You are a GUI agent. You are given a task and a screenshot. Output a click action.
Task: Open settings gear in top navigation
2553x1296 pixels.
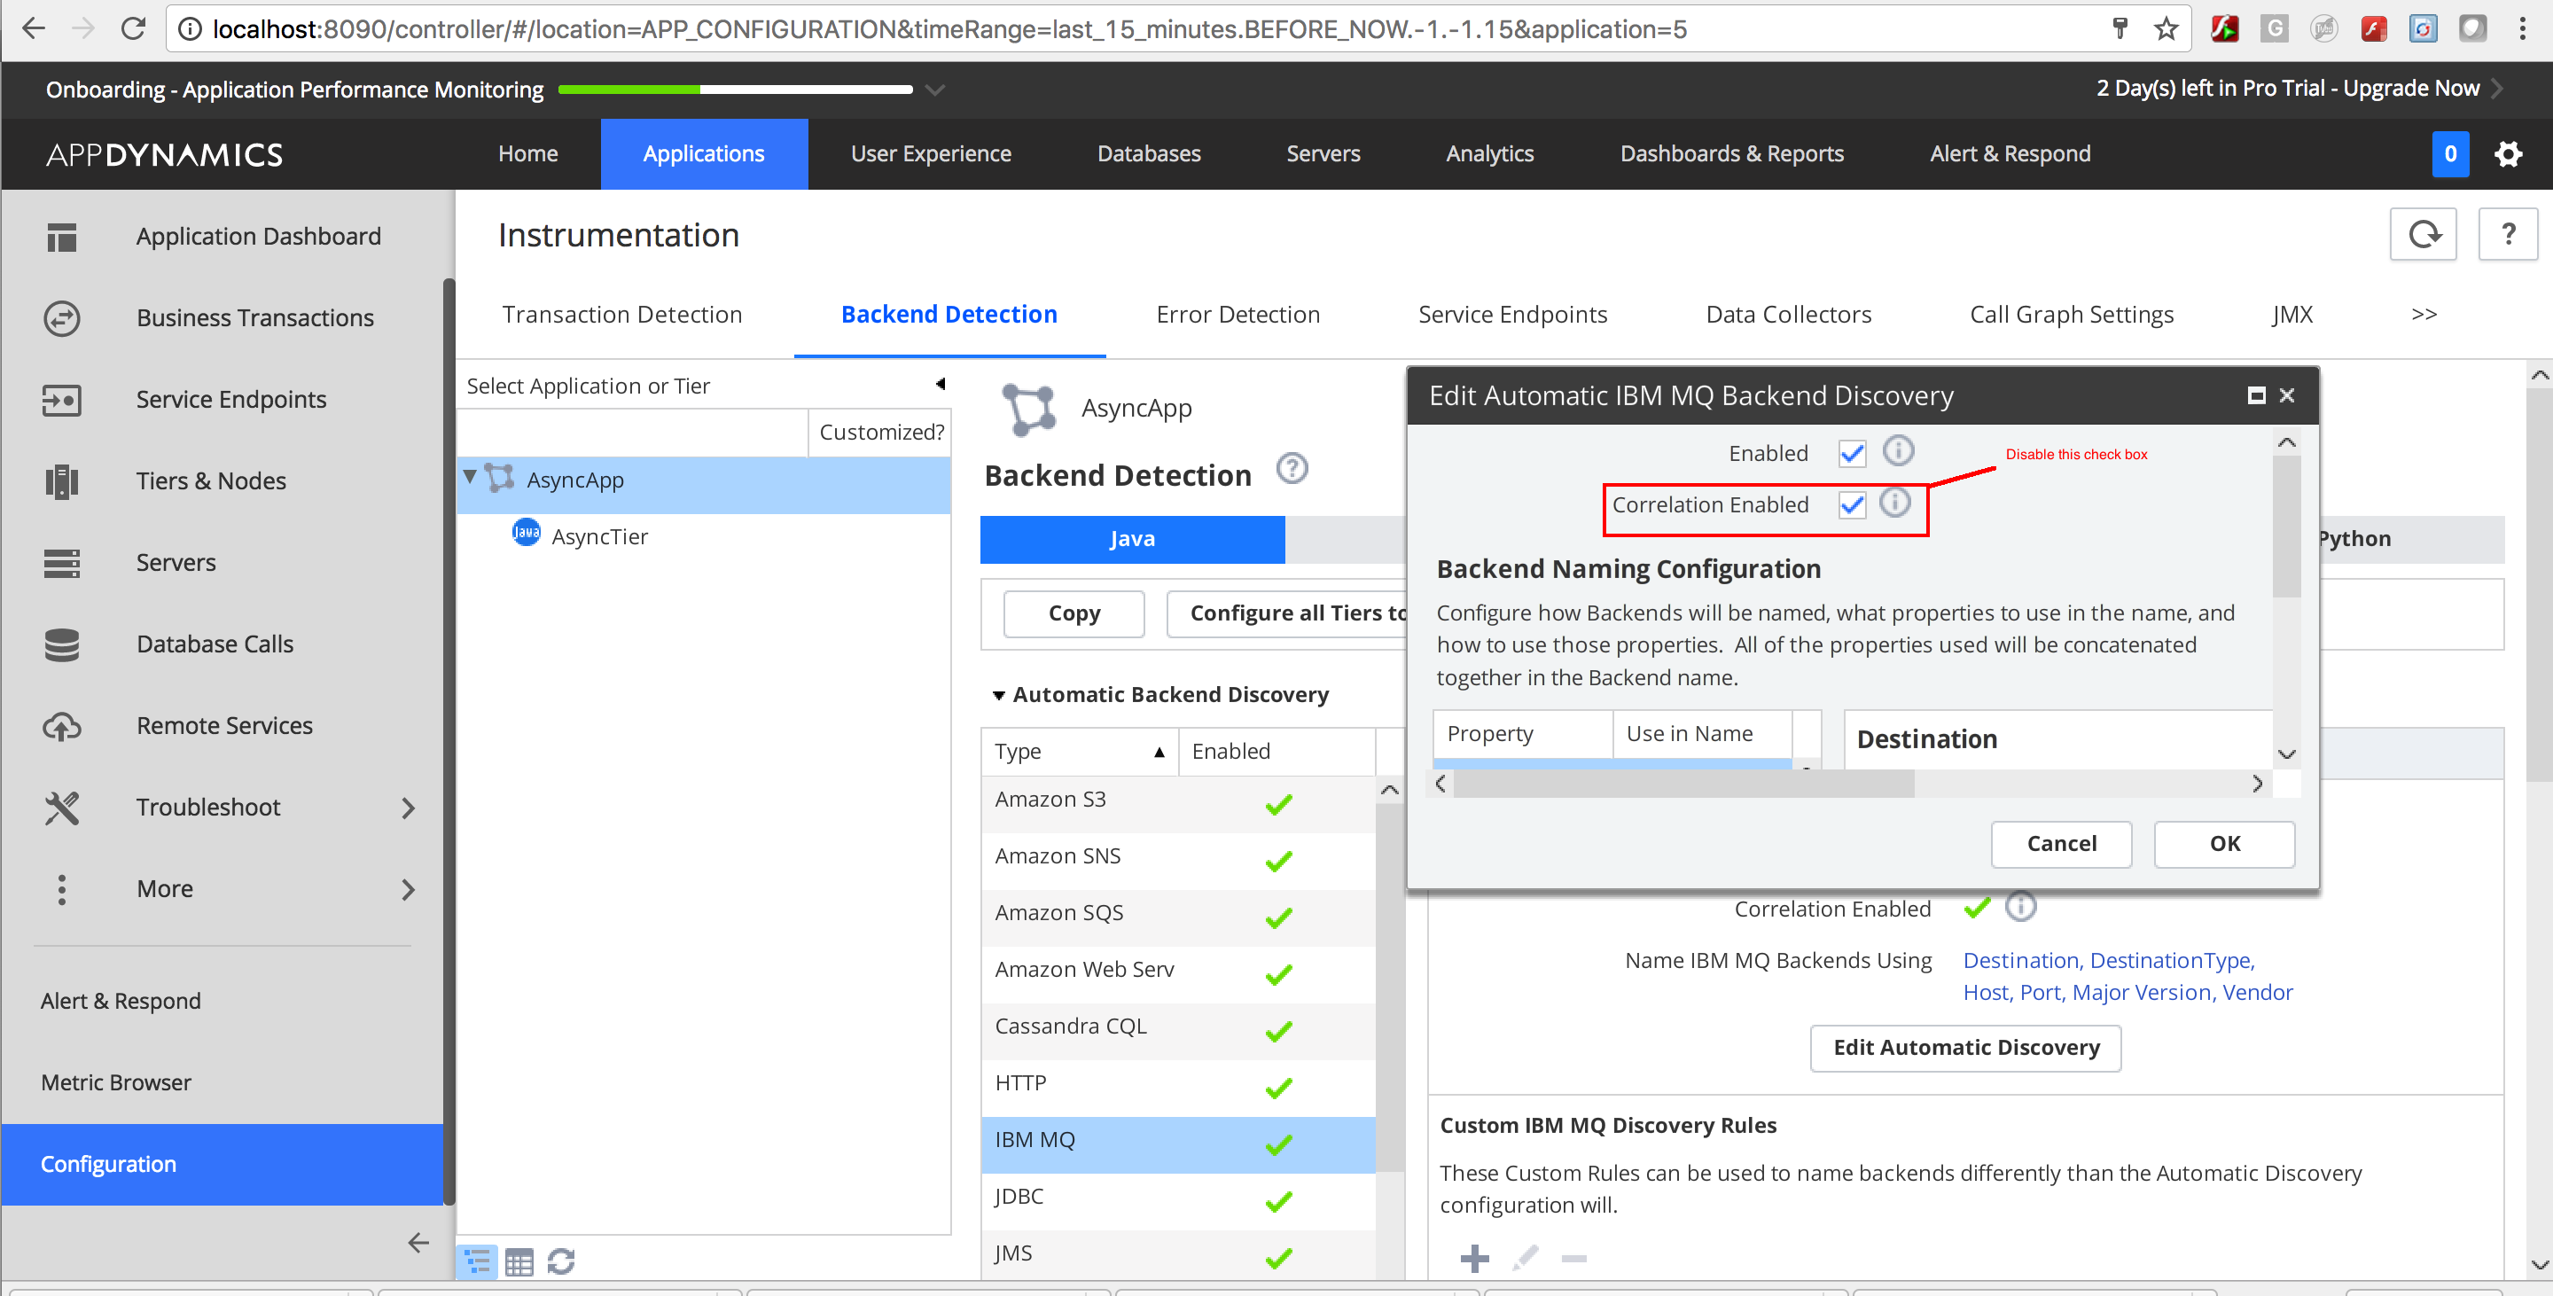2508,153
